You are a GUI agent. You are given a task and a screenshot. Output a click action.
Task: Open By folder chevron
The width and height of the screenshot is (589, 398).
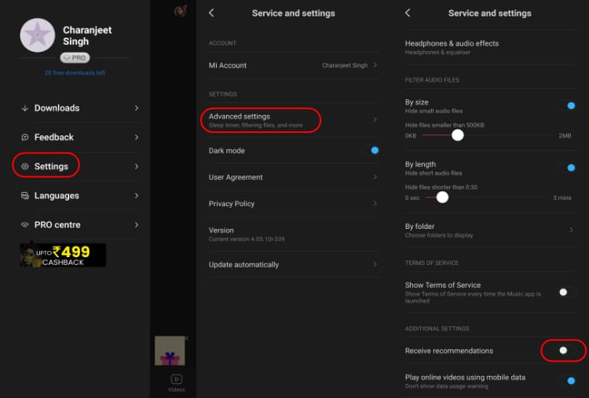click(571, 230)
